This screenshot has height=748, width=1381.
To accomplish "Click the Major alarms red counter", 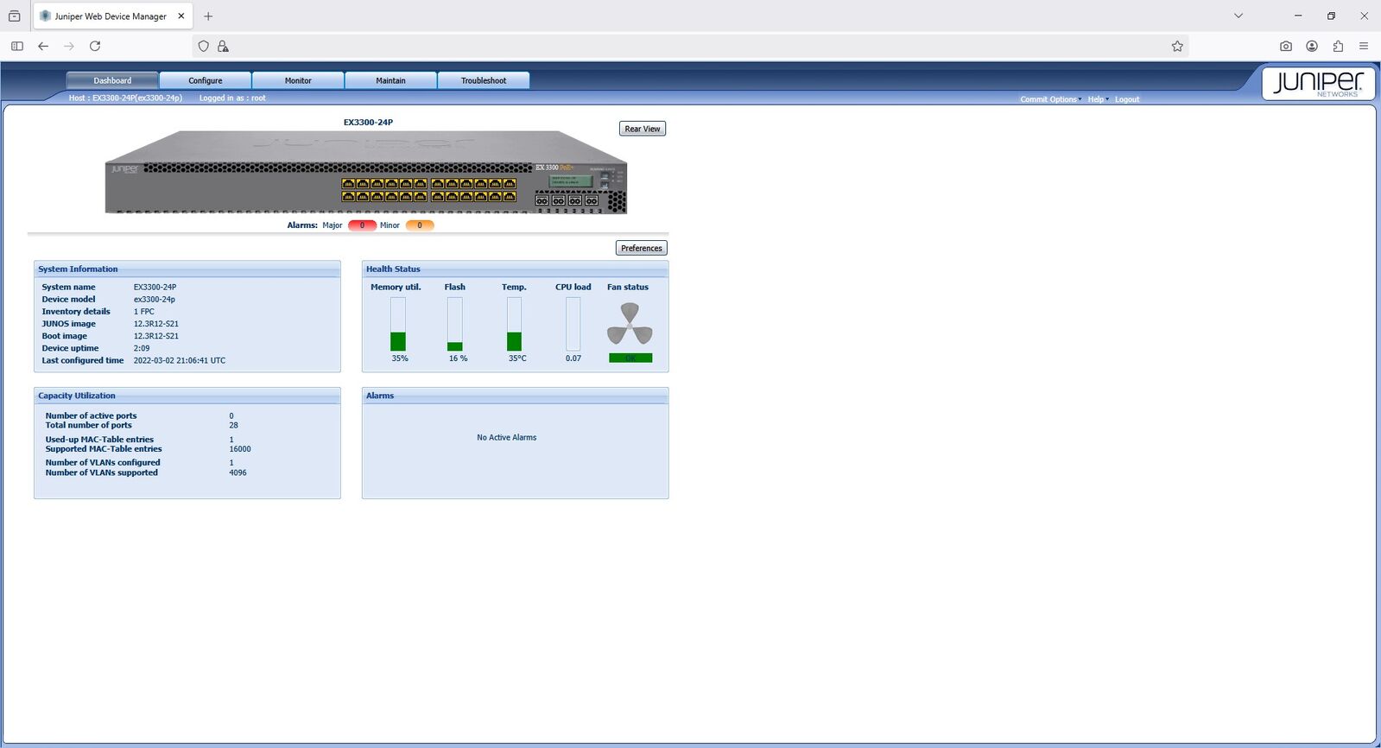I will click(362, 225).
